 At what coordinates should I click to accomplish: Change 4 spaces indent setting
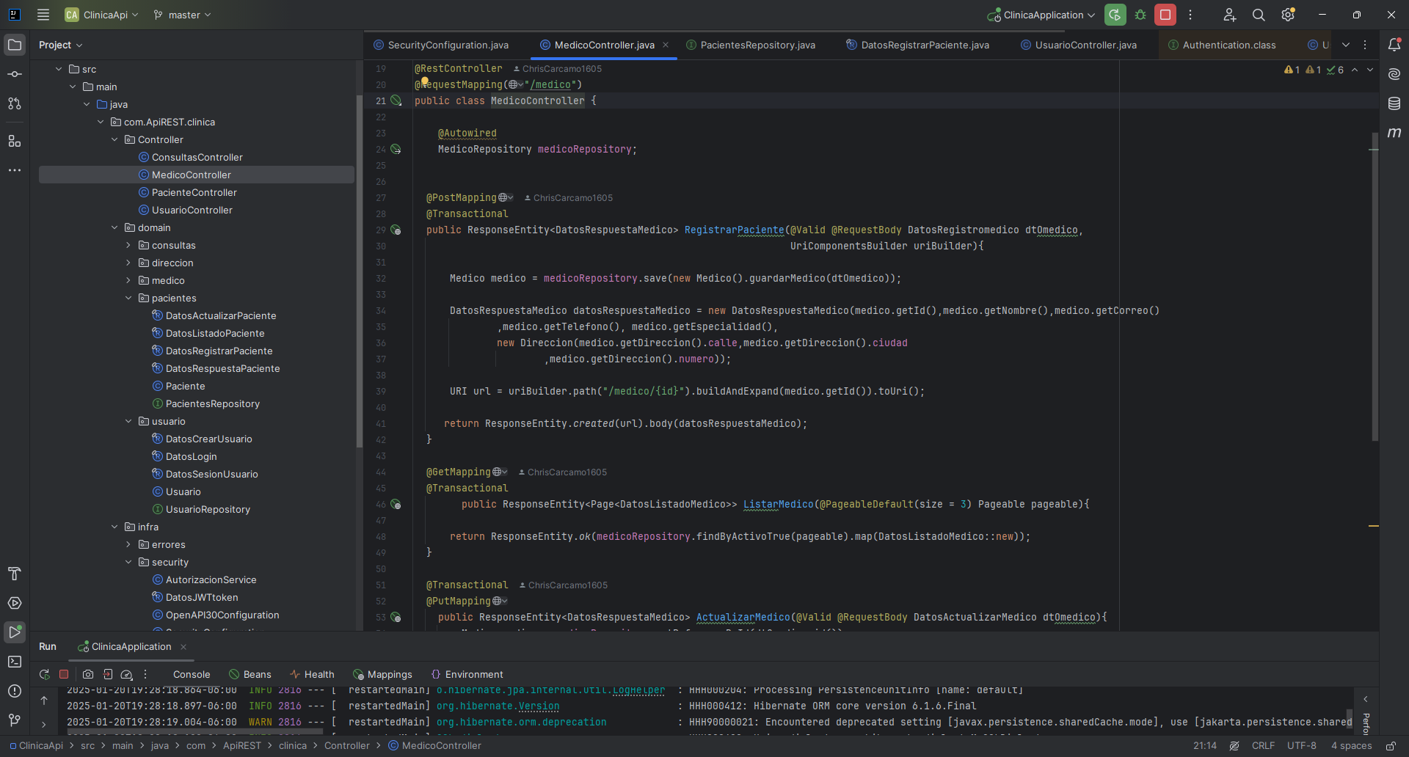(x=1351, y=745)
